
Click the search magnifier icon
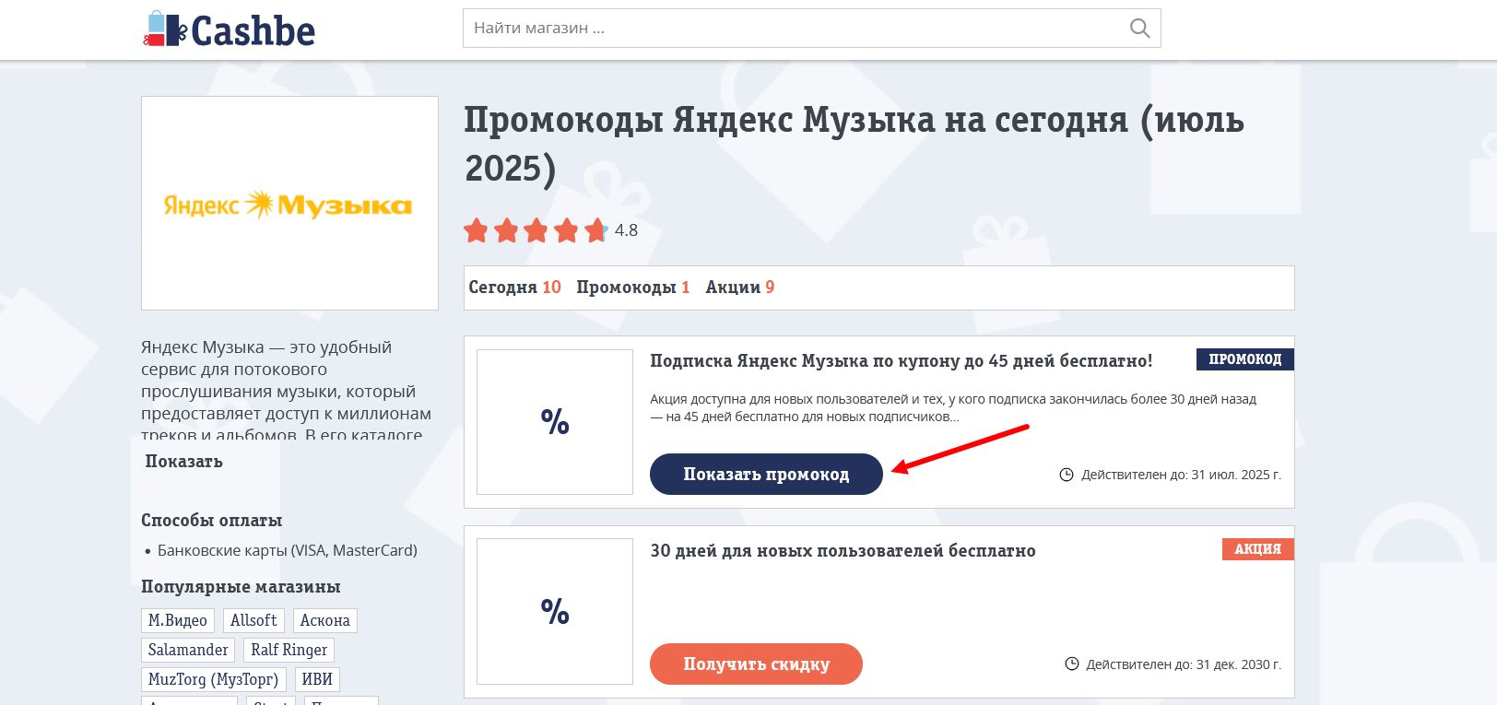[1139, 29]
